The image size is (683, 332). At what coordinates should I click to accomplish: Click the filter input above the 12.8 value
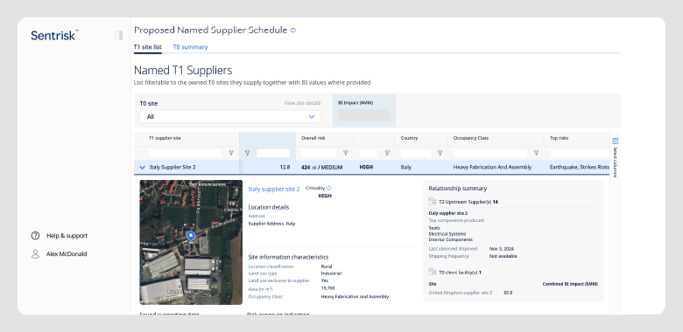point(273,153)
